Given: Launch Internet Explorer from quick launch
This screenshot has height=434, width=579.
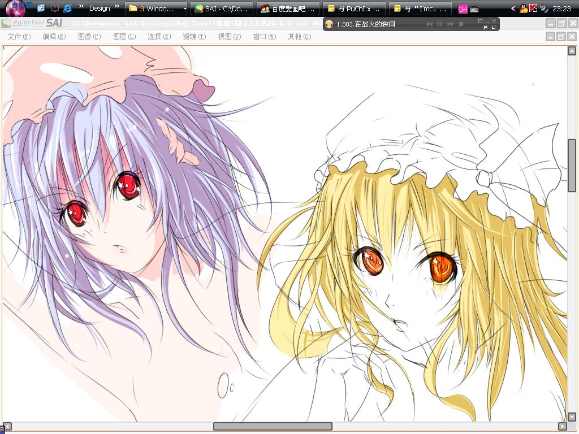Looking at the screenshot, I should click(68, 8).
